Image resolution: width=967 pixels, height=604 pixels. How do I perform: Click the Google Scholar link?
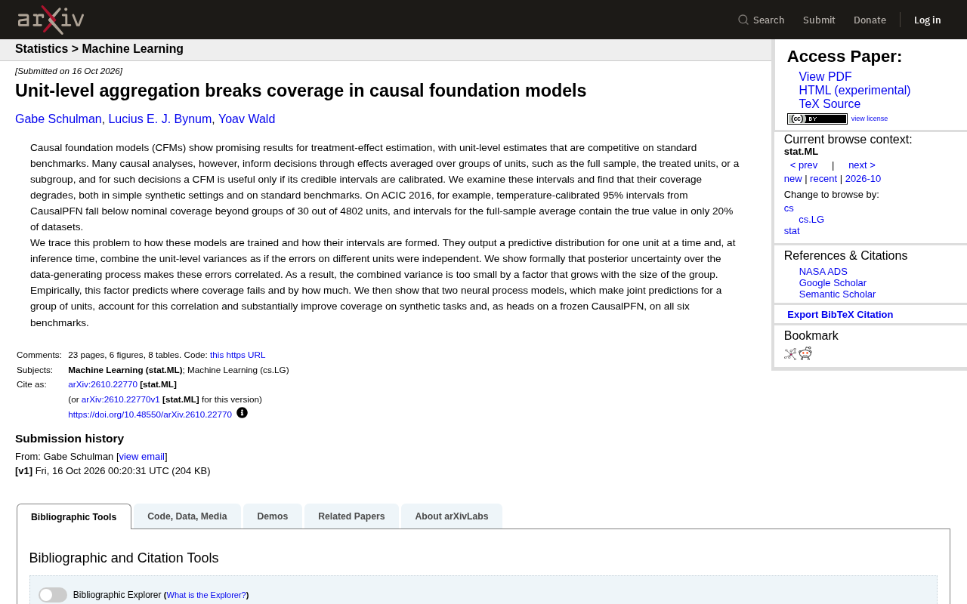pos(833,283)
